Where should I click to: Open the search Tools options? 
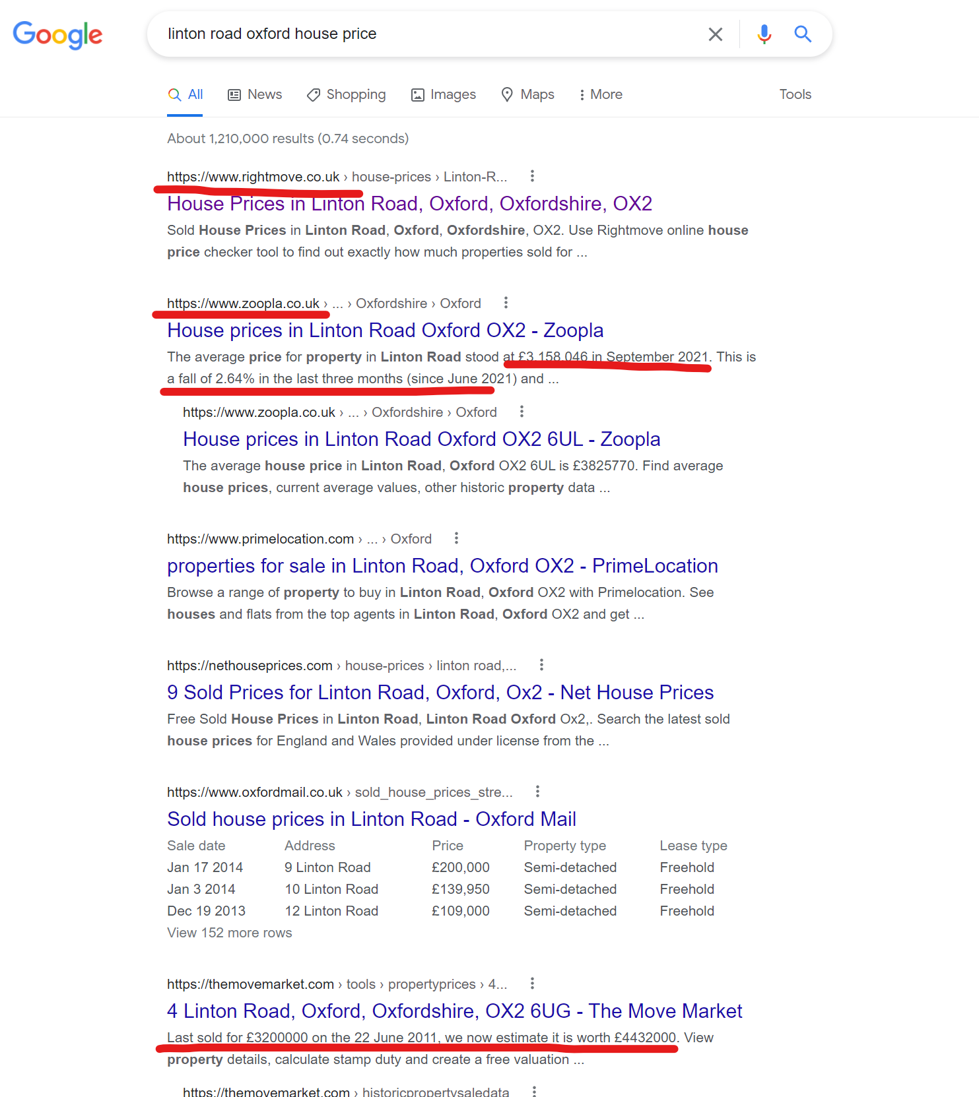pyautogui.click(x=795, y=94)
